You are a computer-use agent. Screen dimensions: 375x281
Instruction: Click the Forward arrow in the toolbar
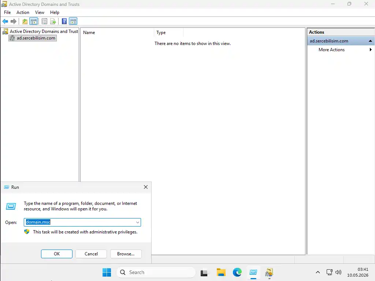click(14, 22)
